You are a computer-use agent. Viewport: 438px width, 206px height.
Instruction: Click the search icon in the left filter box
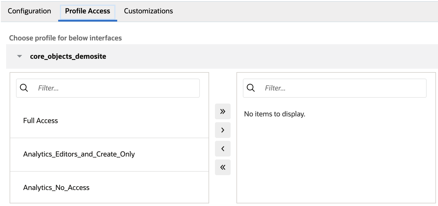click(24, 88)
